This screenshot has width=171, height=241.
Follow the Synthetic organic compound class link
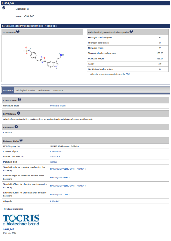click(58, 106)
